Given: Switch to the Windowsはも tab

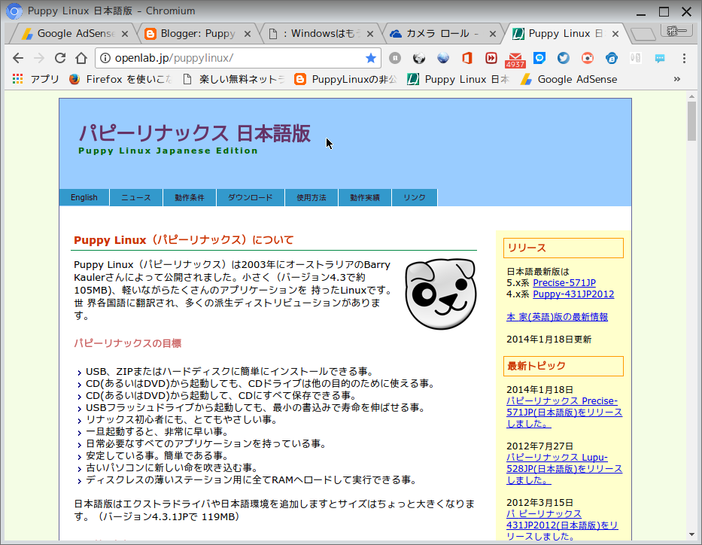Looking at the screenshot, I should [x=321, y=34].
